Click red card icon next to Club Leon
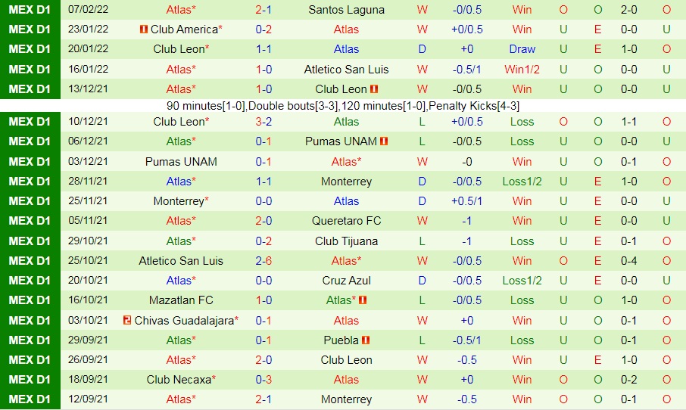The image size is (686, 410). pyautogui.click(x=374, y=89)
